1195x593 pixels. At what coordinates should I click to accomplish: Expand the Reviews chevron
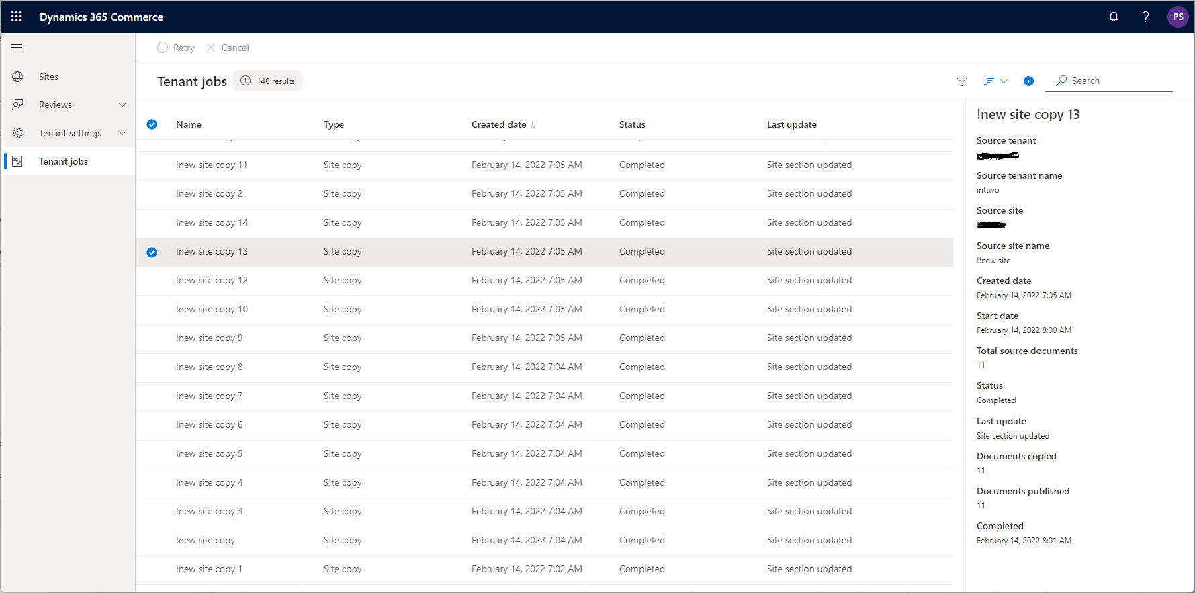click(122, 105)
